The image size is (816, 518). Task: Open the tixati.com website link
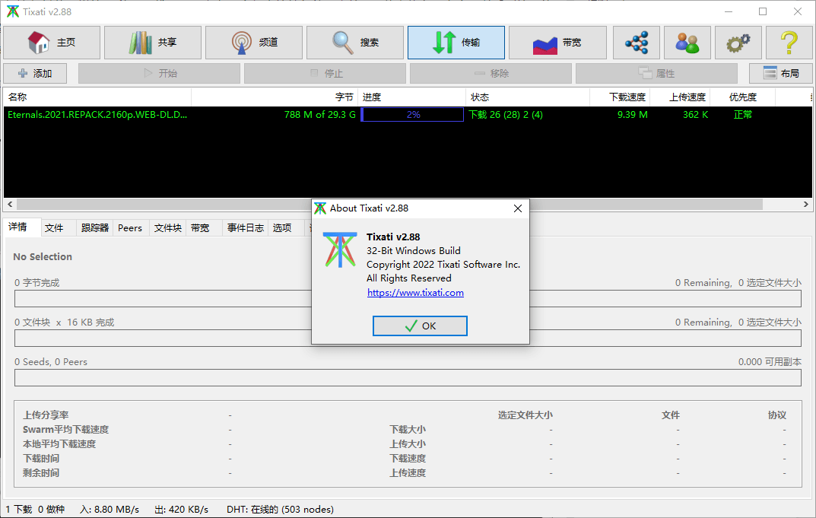(x=415, y=292)
